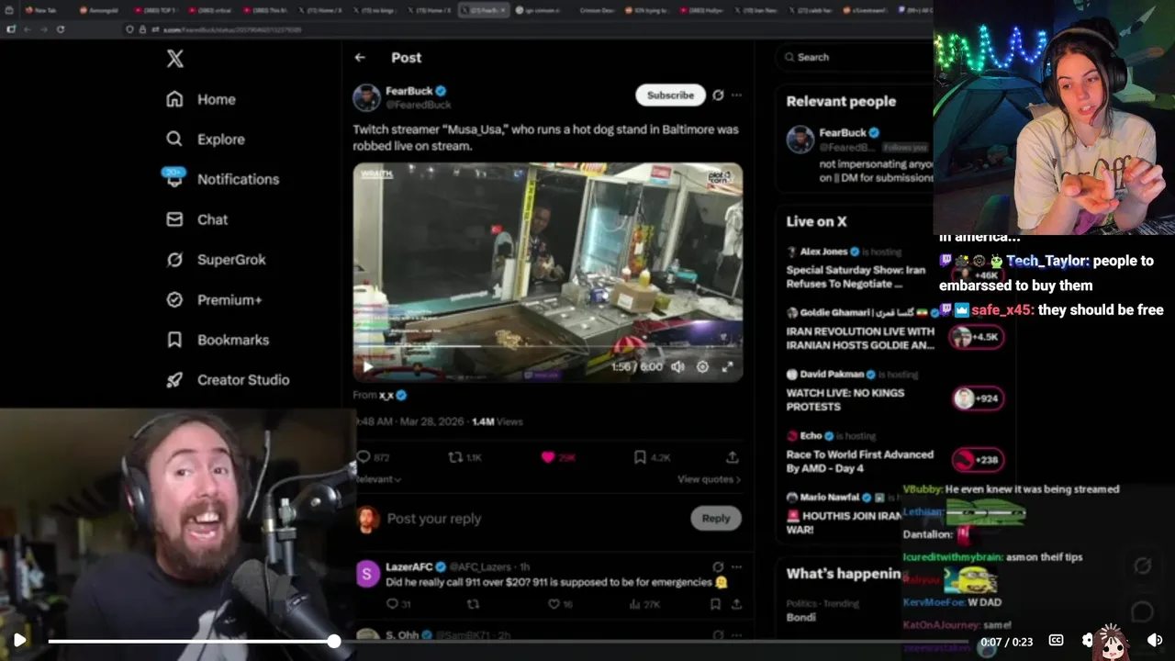Click the Reply button
The height and width of the screenshot is (661, 1175).
pyautogui.click(x=715, y=519)
